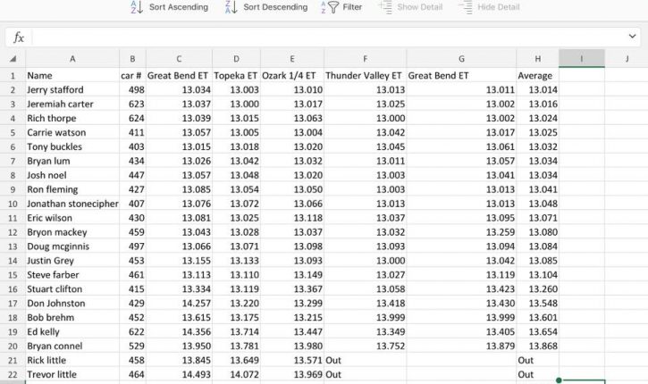Viewport: 648px width, 384px height.
Task: Select the 'Bryan connel' name cell
Action: (72, 346)
